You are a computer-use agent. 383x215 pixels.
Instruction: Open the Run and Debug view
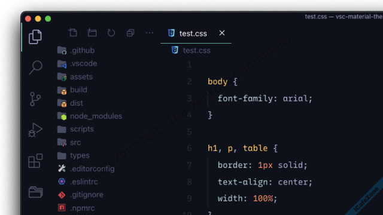pos(35,130)
